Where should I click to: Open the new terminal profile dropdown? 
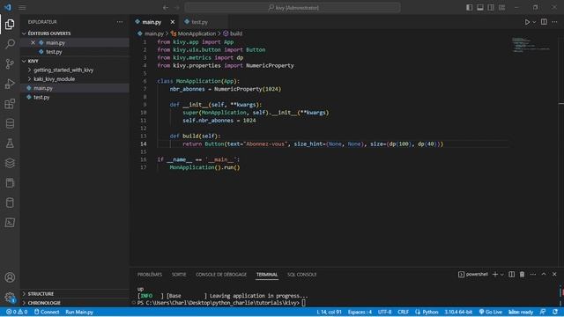pos(501,275)
